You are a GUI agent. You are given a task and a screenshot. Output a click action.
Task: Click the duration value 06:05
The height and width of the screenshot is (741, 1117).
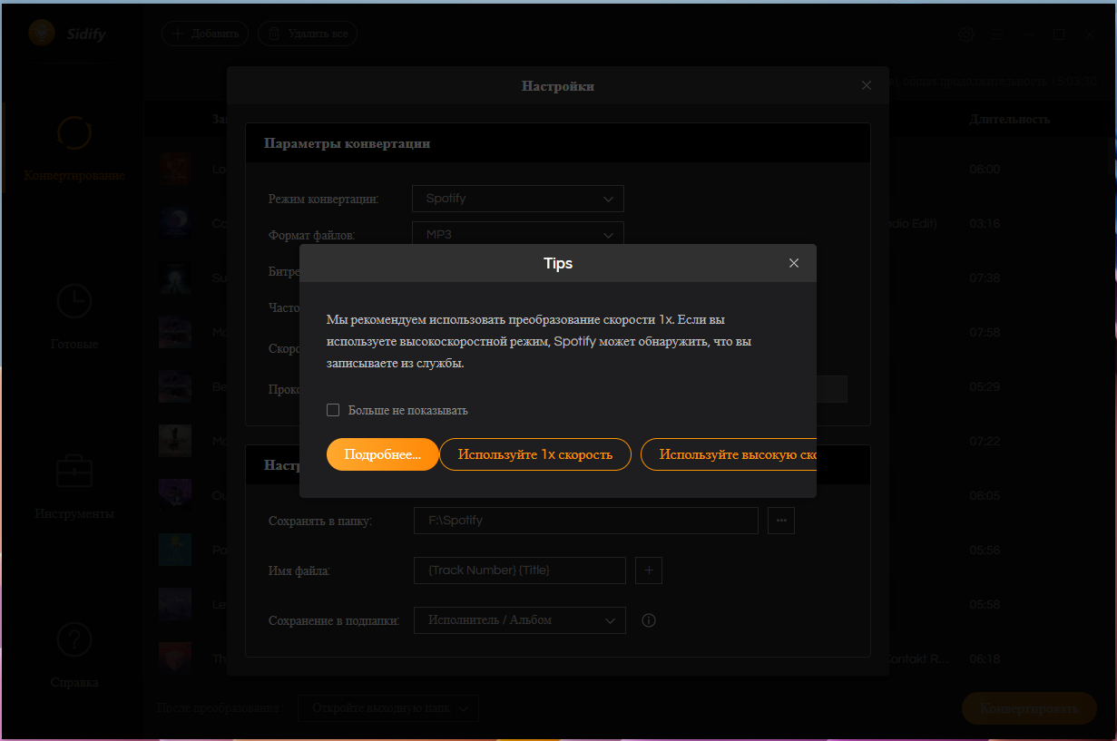point(985,496)
